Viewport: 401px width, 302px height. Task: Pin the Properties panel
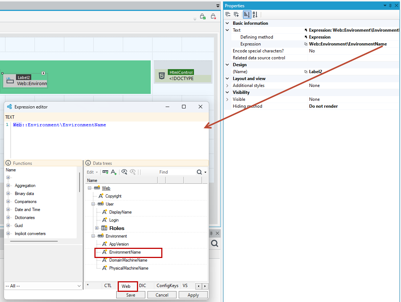(390, 5)
